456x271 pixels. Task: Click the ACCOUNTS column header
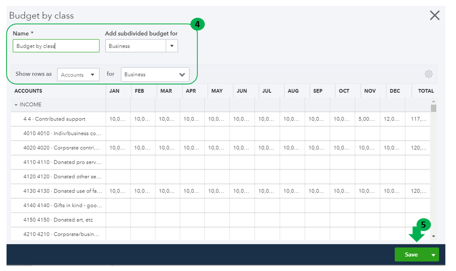28,91
